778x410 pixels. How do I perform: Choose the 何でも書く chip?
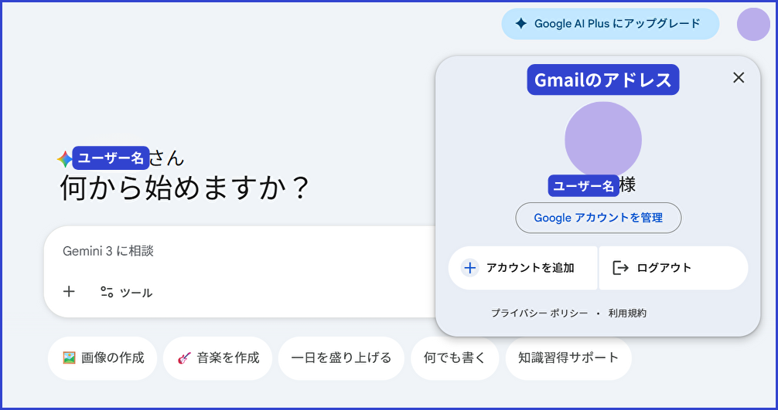click(x=455, y=358)
